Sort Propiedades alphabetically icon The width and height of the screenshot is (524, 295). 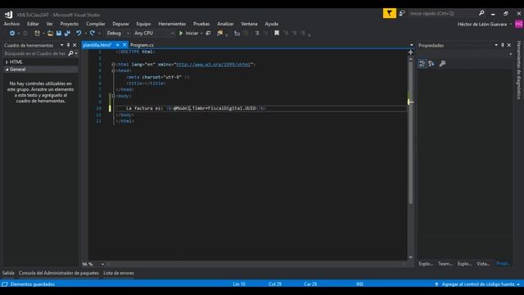(431, 64)
